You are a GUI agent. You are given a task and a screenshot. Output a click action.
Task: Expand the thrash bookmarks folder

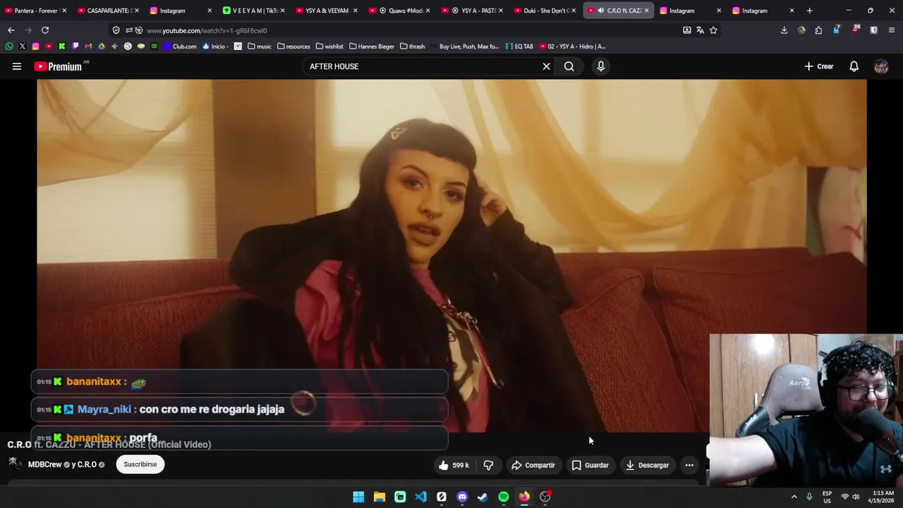pyautogui.click(x=412, y=47)
